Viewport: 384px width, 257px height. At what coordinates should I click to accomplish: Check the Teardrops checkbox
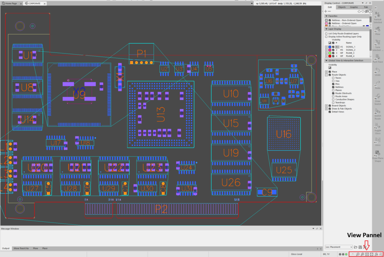point(333,103)
